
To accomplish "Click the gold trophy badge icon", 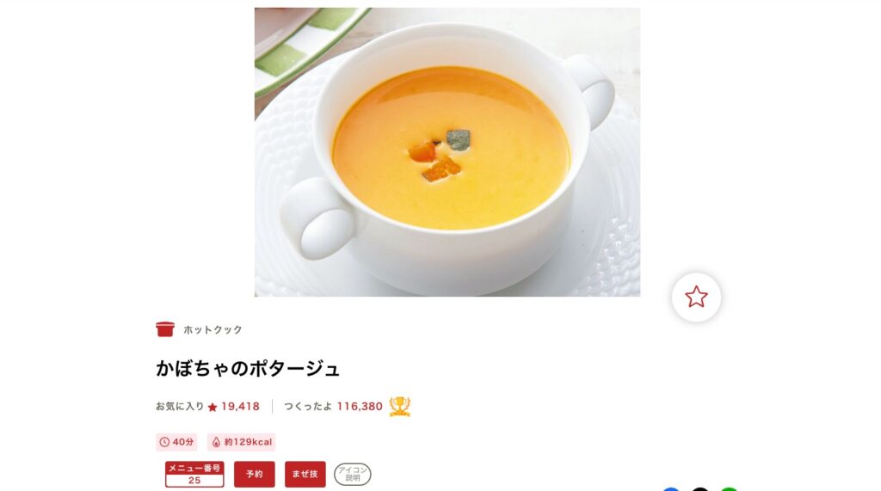I will pyautogui.click(x=400, y=406).
